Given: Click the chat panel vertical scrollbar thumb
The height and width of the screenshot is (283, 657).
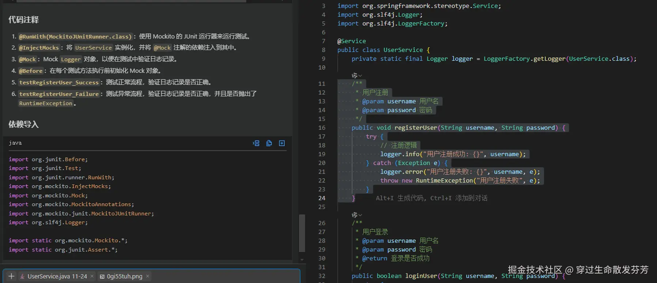Looking at the screenshot, I should [x=302, y=233].
